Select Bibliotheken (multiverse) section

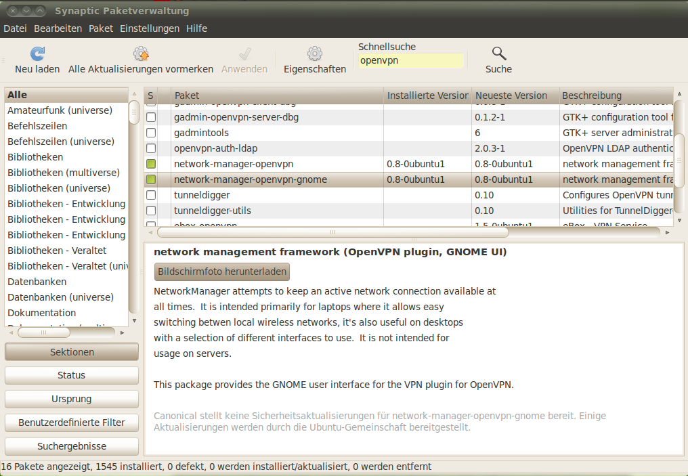pos(66,173)
